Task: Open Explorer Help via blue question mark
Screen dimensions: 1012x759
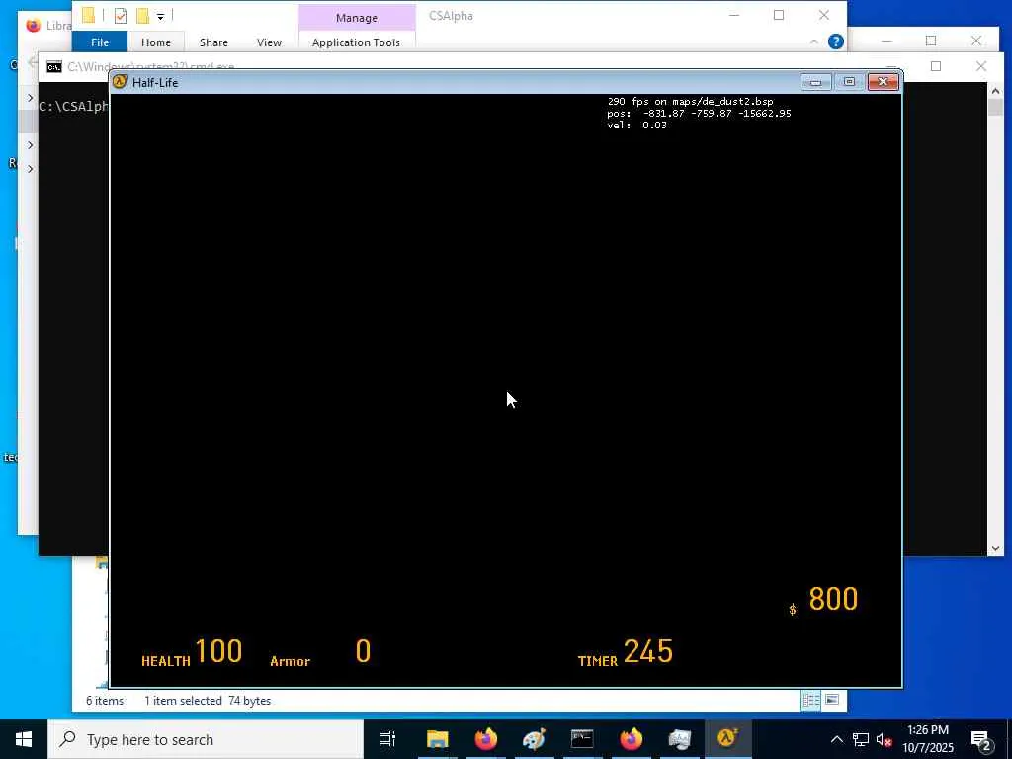Action: (x=836, y=42)
